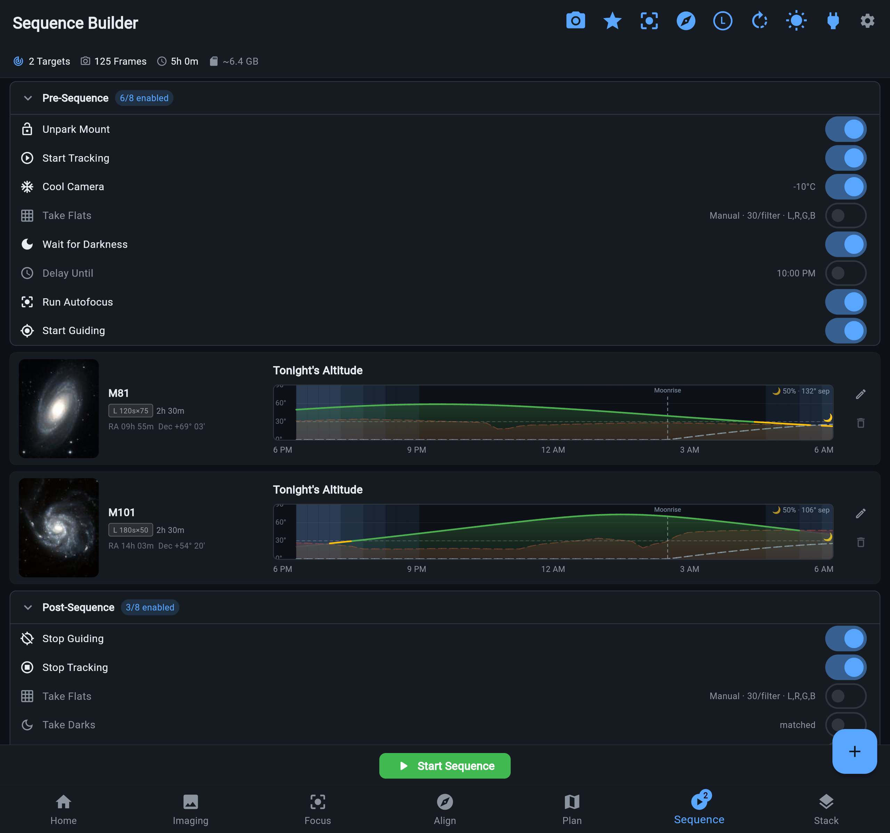Click M101 exposure badge L 180s×50
Screen dimensions: 890x833
click(x=130, y=529)
